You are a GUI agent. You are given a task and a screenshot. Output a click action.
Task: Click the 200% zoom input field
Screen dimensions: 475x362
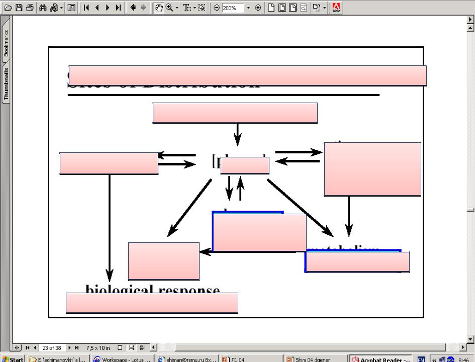233,8
